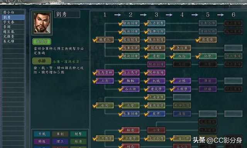This screenshot has height=148, width=247.
Task: Click the 三省六部 technology node
Action: [182, 138]
